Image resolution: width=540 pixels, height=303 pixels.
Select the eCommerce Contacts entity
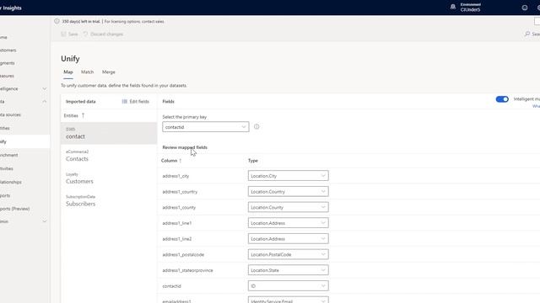109,156
